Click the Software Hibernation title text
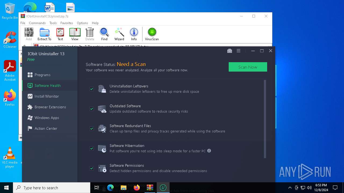This screenshot has width=344, height=193. tap(127, 146)
